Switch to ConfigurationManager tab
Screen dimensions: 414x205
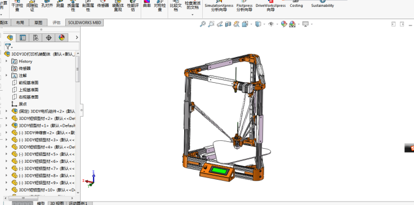point(35,38)
